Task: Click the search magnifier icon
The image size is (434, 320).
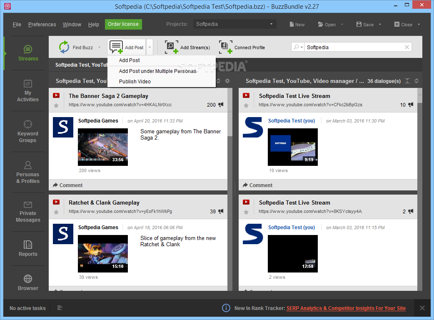Action: [296, 47]
